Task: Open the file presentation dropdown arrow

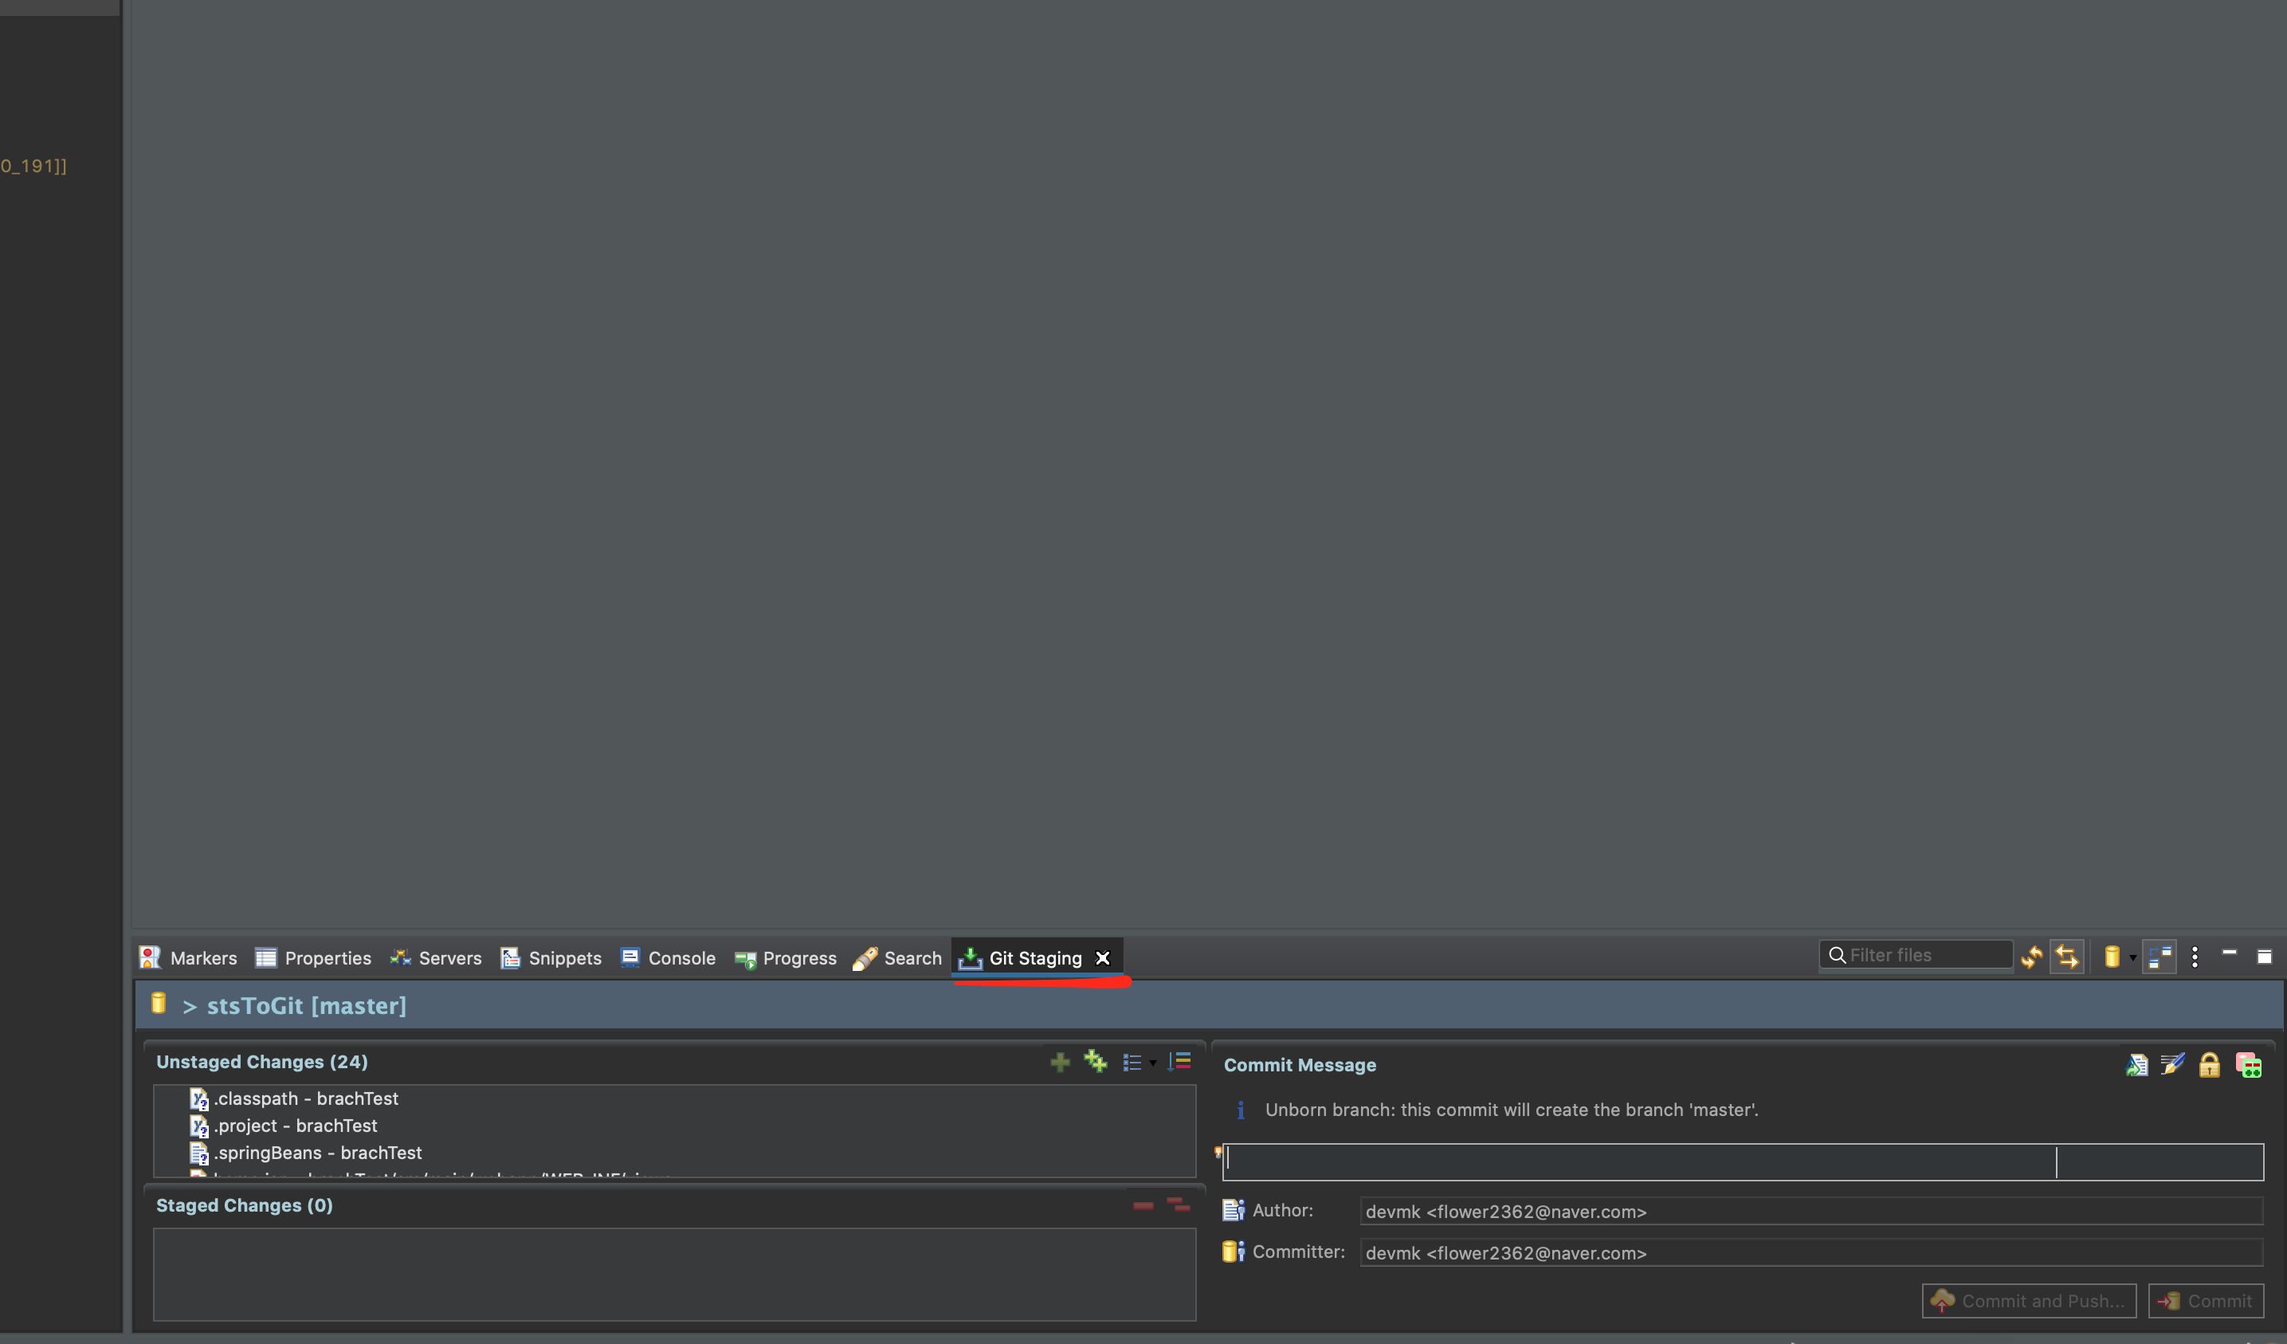Action: coord(1152,1063)
